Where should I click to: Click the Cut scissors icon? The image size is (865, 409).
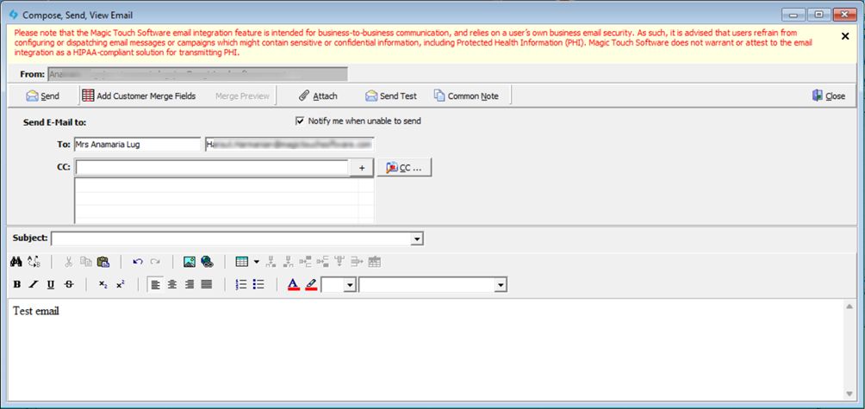69,262
